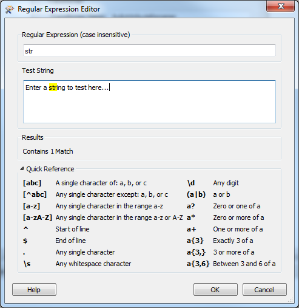Viewport: 299px width, 308px height.
Task: Click the [a-zA-Z] reference token
Action: (x=38, y=217)
